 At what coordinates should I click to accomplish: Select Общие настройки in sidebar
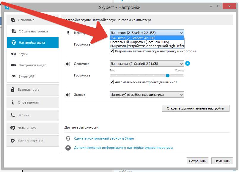pyautogui.click(x=33, y=31)
